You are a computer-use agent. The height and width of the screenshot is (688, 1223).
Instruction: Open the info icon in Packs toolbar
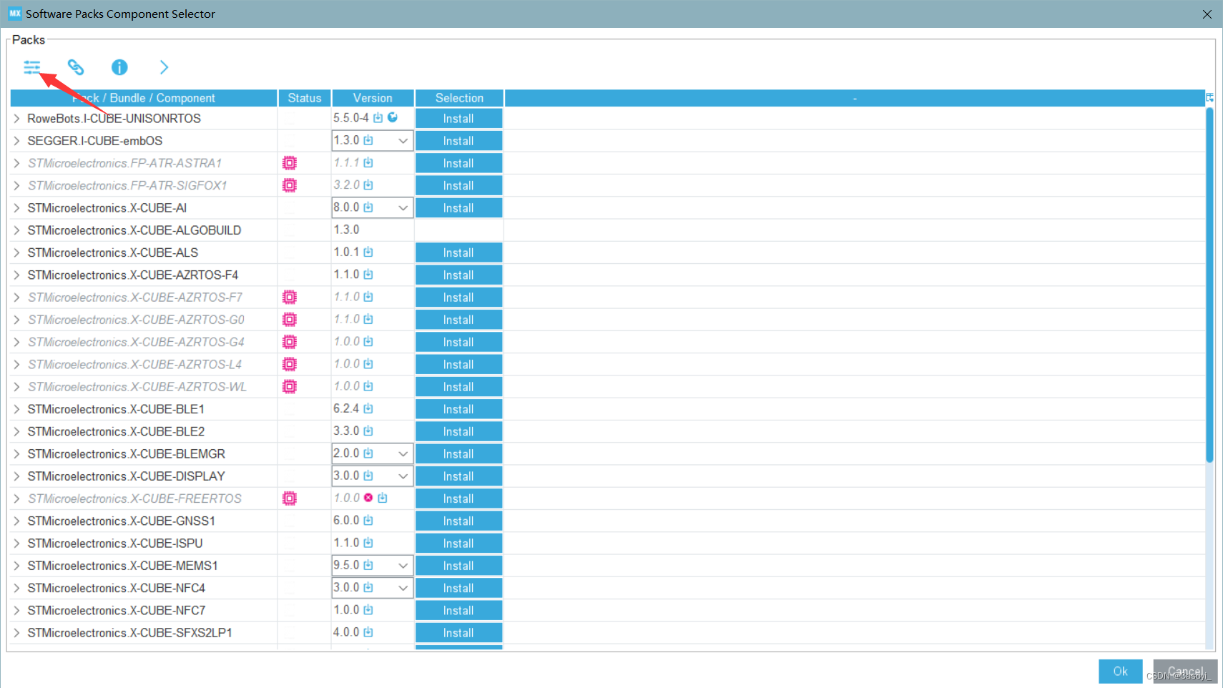119,67
